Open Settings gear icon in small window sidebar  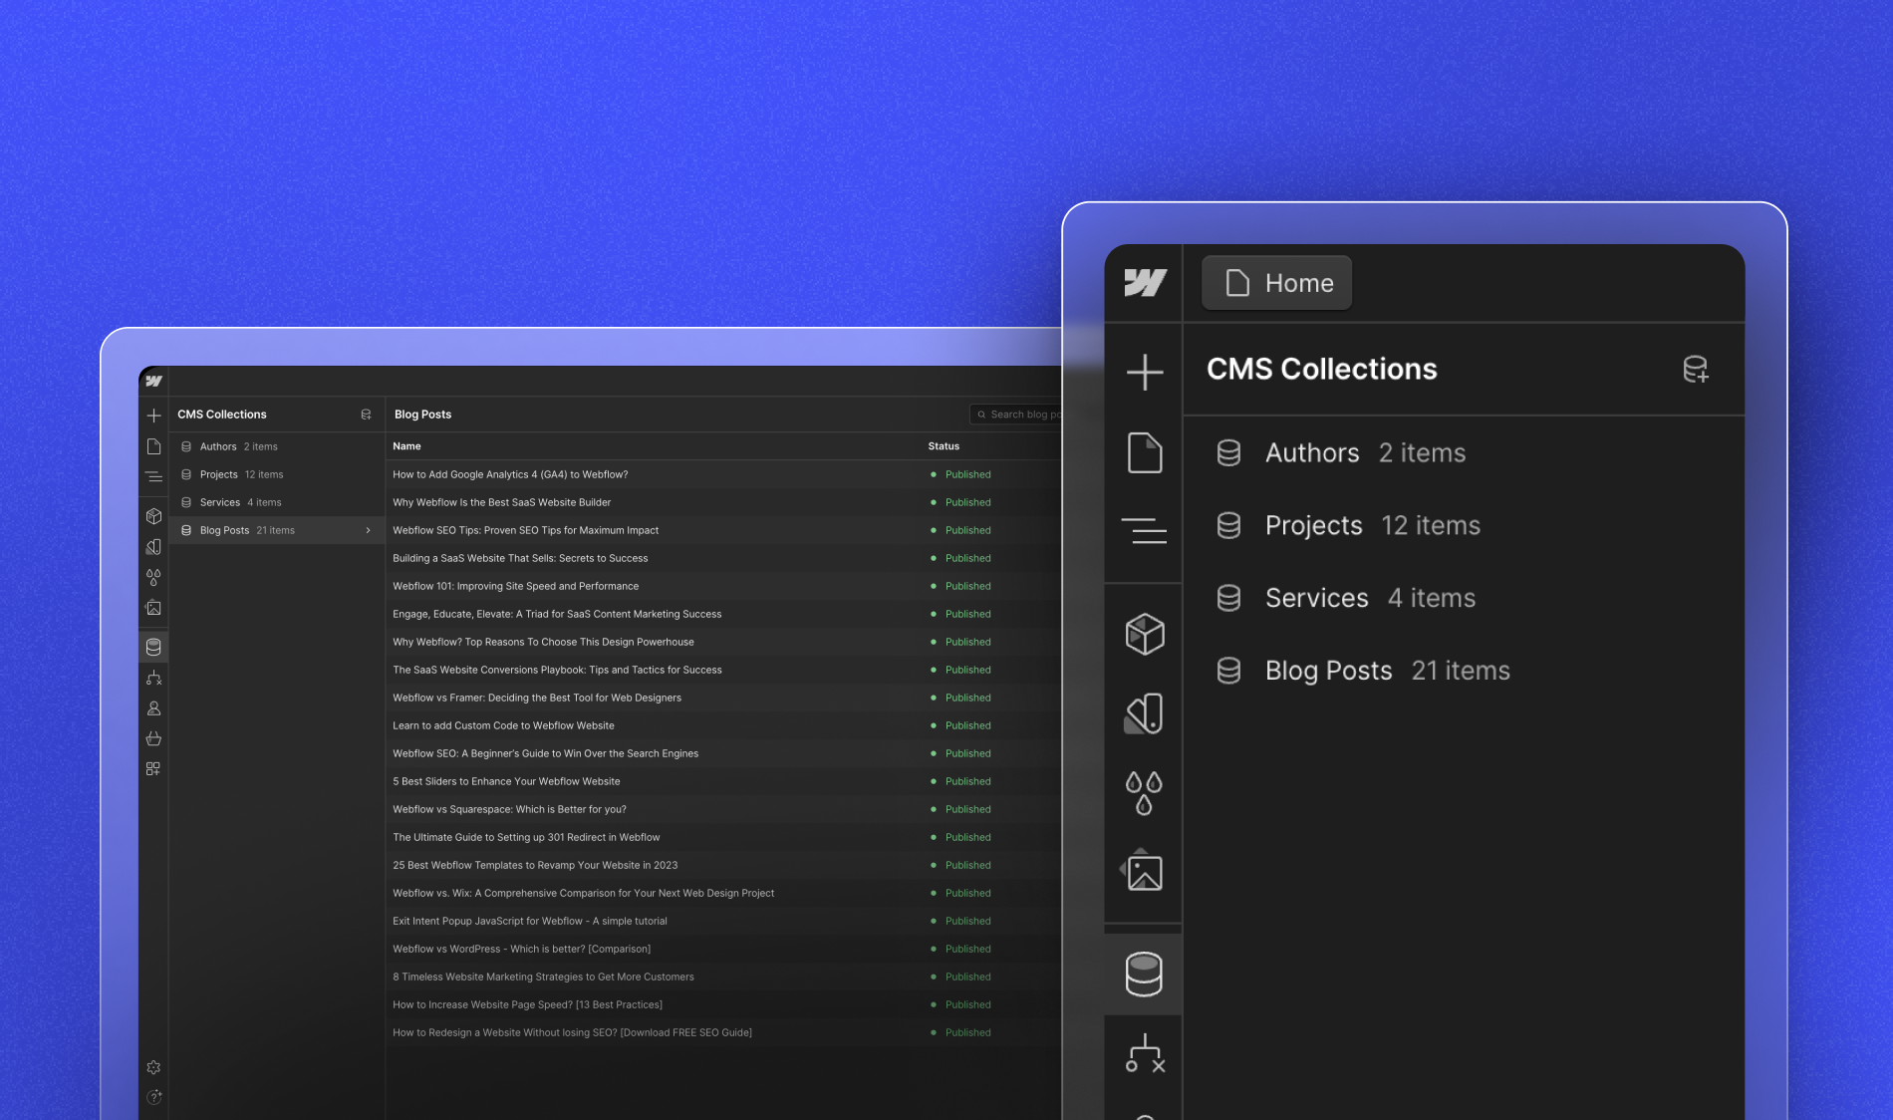click(x=153, y=1068)
